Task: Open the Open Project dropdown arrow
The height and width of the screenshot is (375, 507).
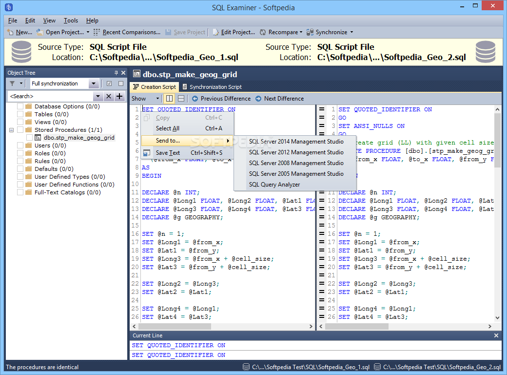Action: click(x=88, y=32)
